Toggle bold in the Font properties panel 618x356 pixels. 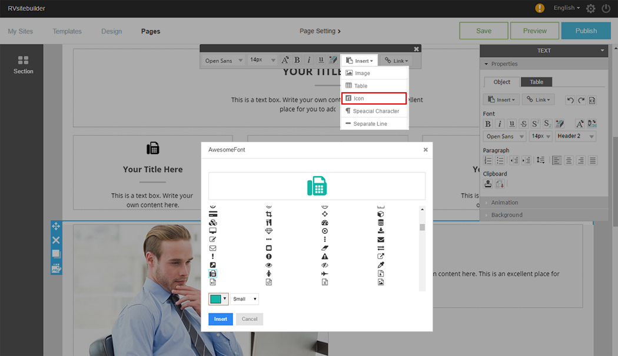[x=487, y=123]
